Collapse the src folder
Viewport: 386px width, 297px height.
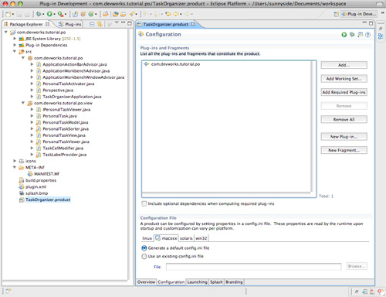[15, 52]
